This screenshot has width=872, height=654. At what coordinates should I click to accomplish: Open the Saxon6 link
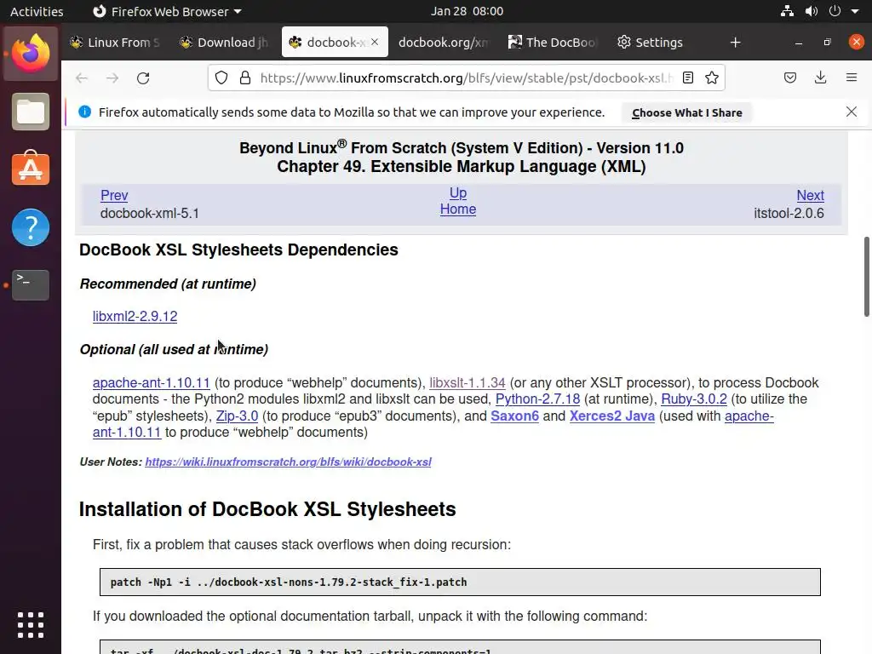(514, 416)
